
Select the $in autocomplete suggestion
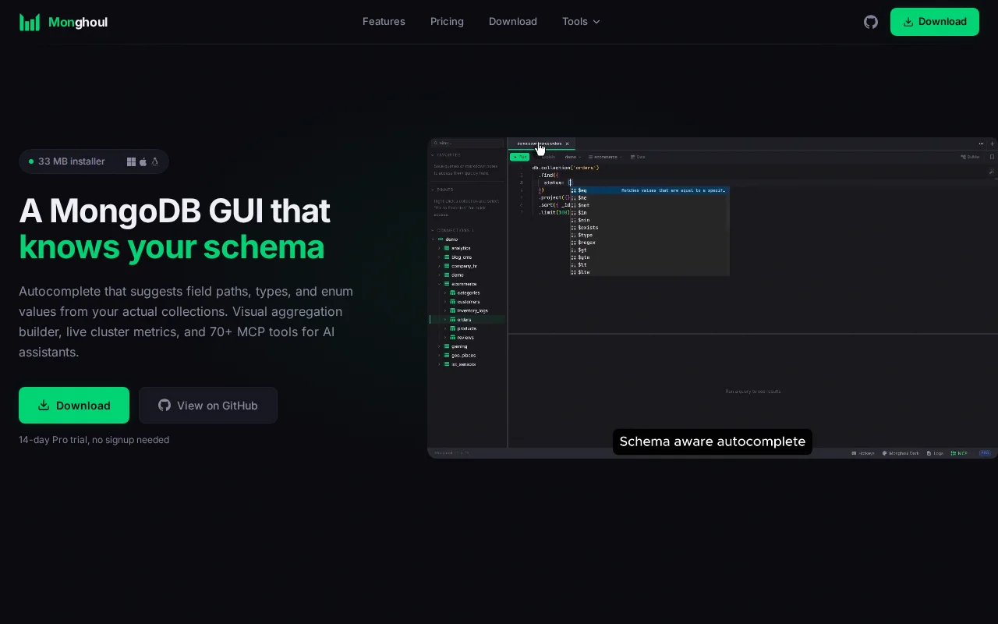coord(649,213)
